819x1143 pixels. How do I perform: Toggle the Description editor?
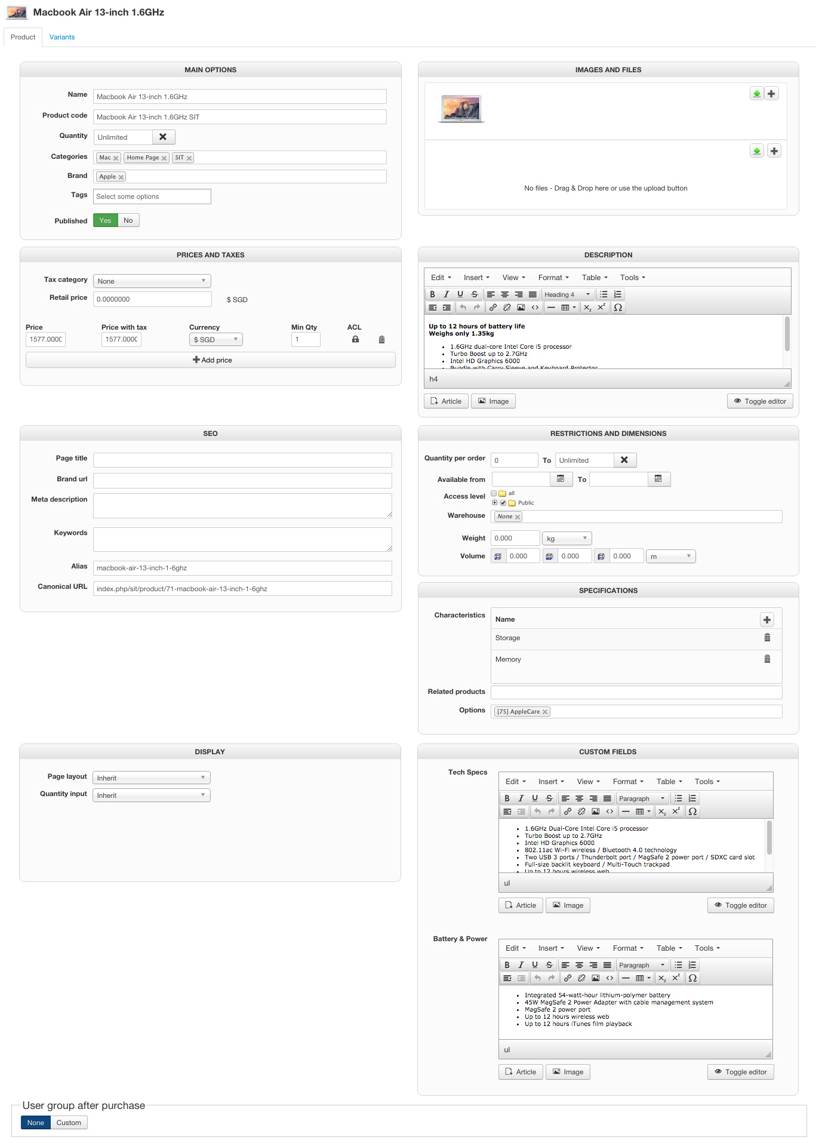[x=760, y=401]
